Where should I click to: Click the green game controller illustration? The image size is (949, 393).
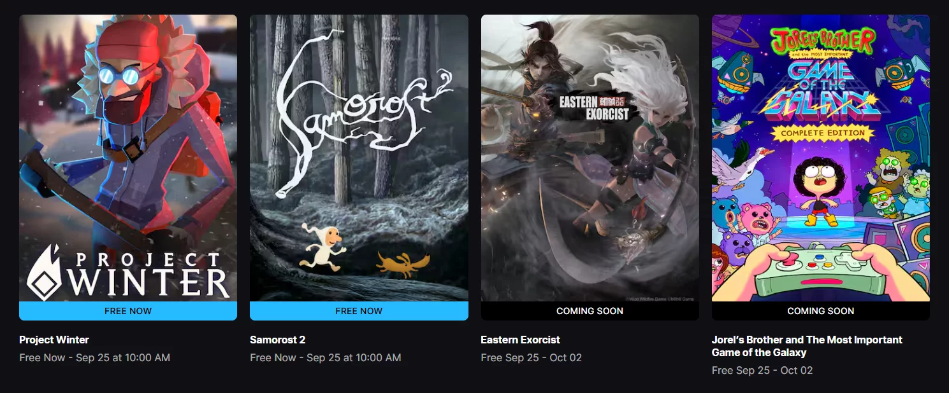pos(820,270)
